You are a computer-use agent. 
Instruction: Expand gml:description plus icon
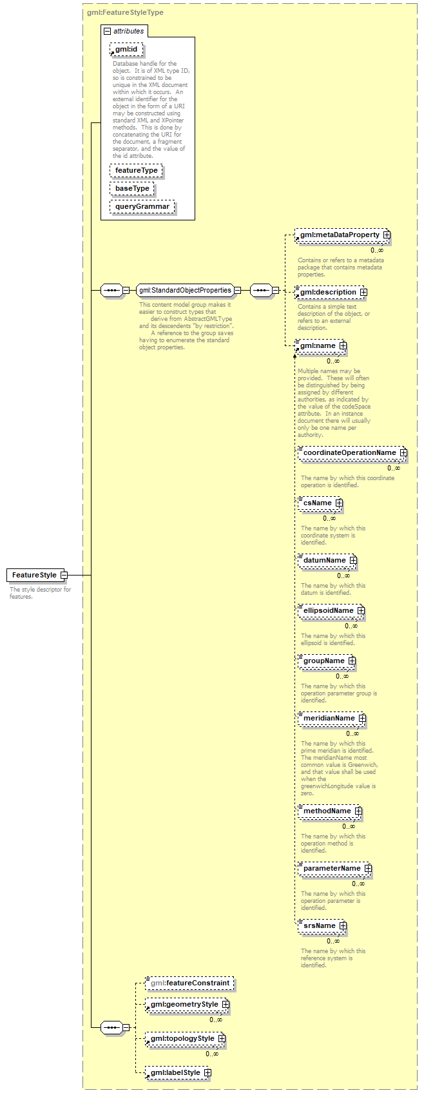click(363, 293)
